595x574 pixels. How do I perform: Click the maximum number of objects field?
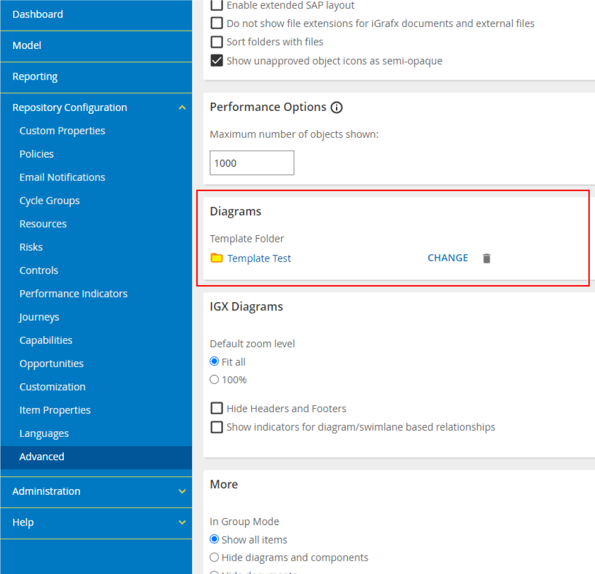click(252, 163)
